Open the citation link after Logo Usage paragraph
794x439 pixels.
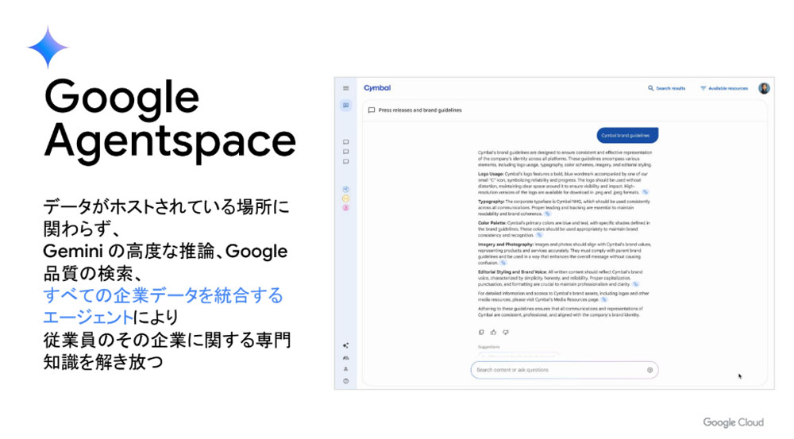[645, 192]
